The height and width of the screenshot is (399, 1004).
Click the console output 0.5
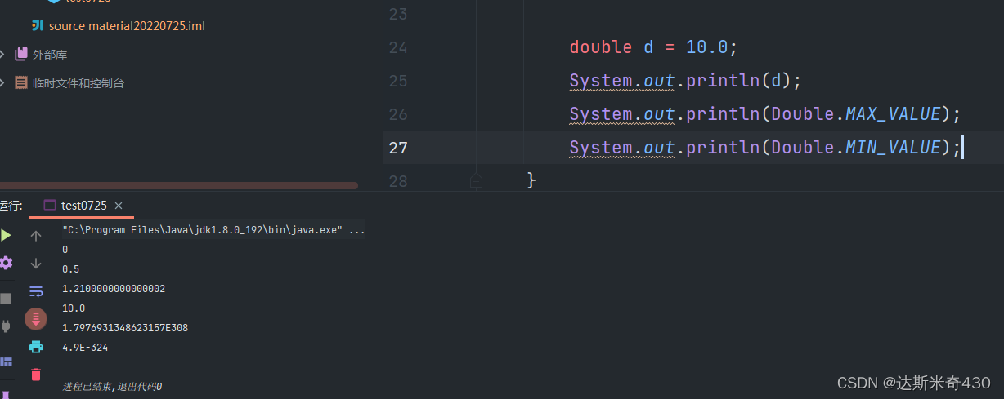coord(70,269)
